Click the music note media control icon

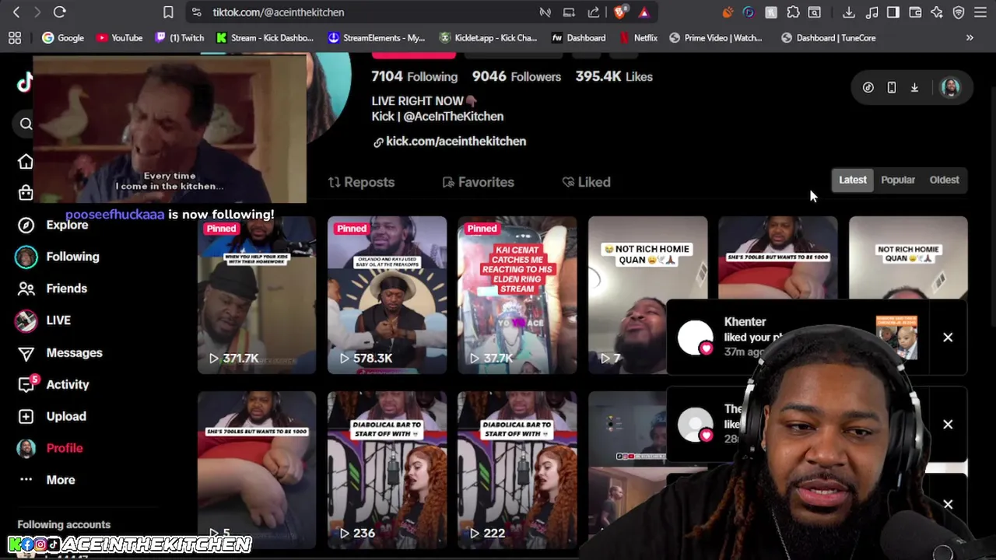tap(871, 12)
